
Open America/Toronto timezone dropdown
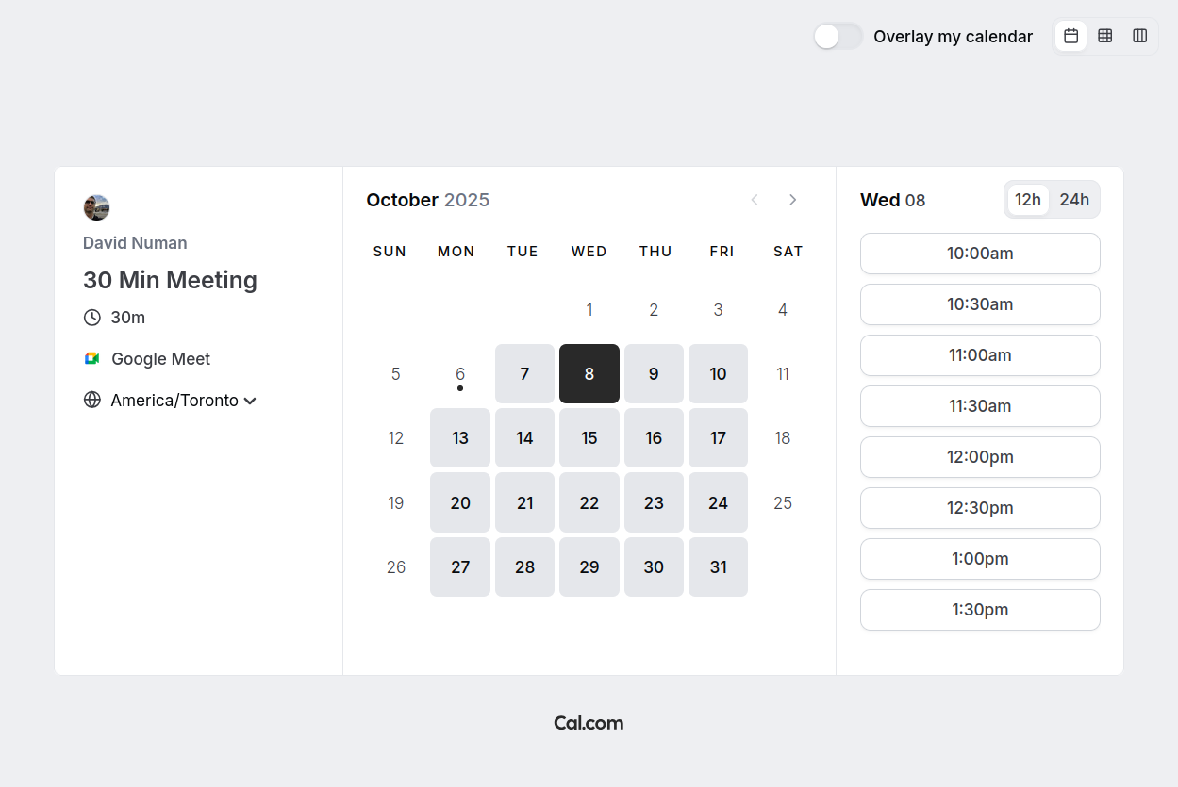click(183, 401)
